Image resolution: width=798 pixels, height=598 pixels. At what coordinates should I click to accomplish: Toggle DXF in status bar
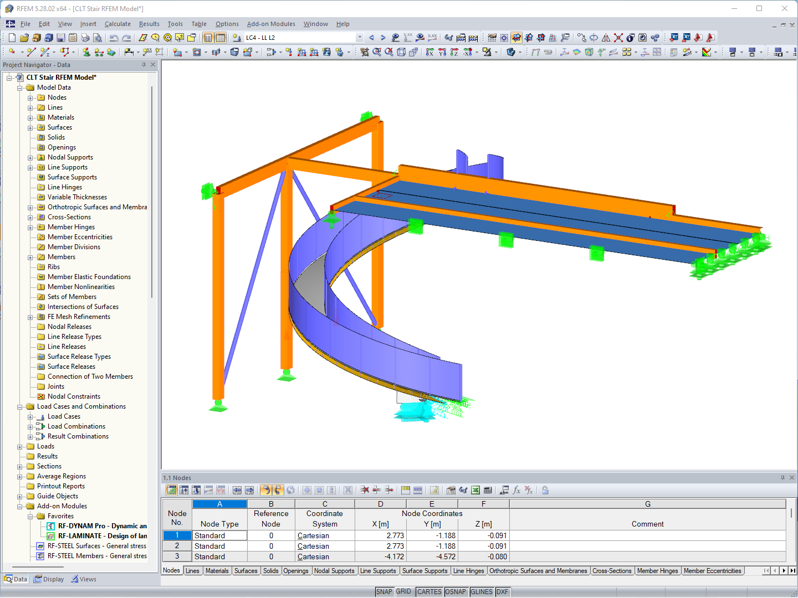click(x=502, y=592)
